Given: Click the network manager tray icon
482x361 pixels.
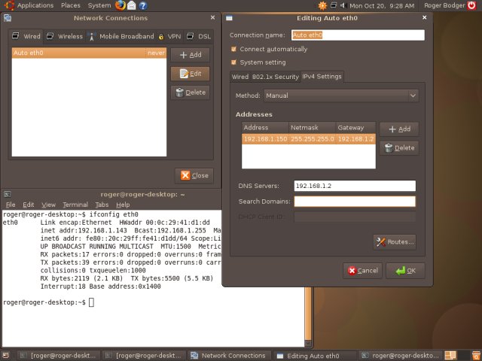Looking at the screenshot, I should [334, 5].
